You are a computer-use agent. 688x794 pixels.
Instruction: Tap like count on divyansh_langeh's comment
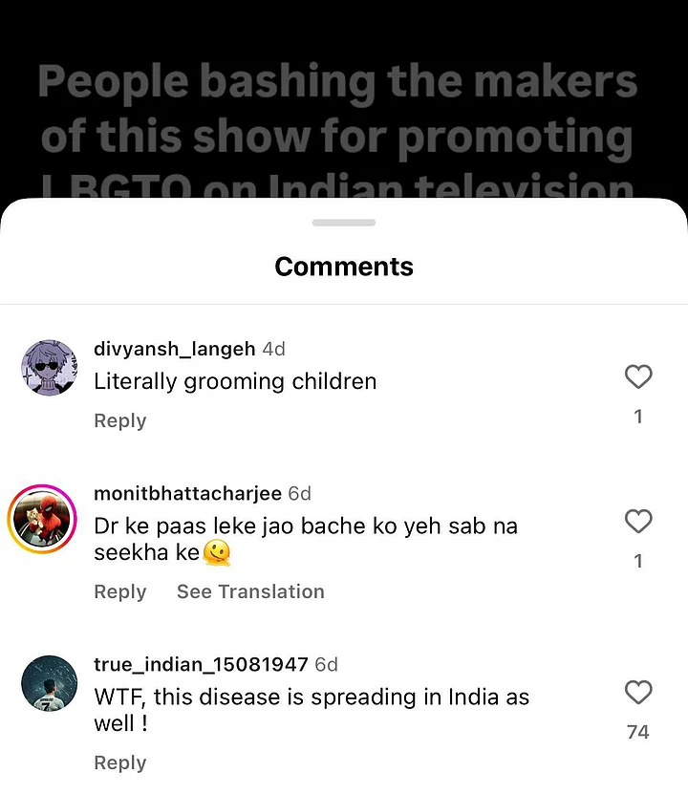click(638, 417)
